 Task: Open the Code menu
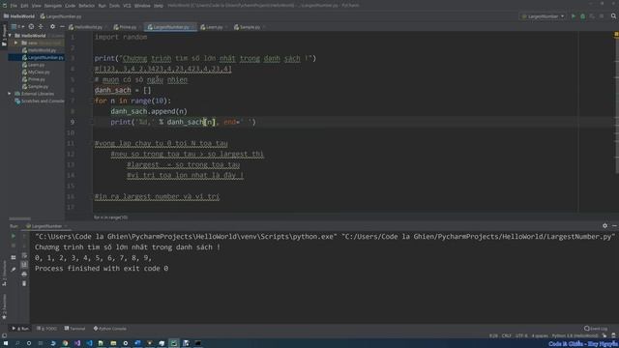click(70, 6)
